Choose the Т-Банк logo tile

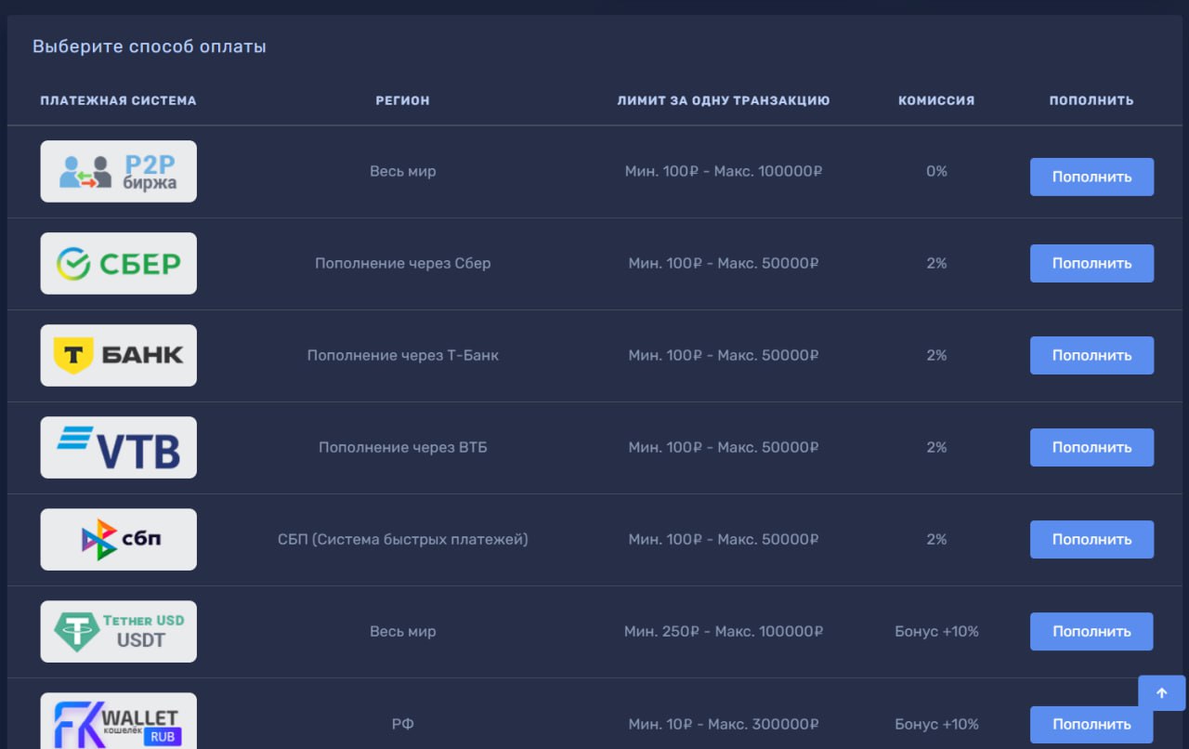pos(118,355)
